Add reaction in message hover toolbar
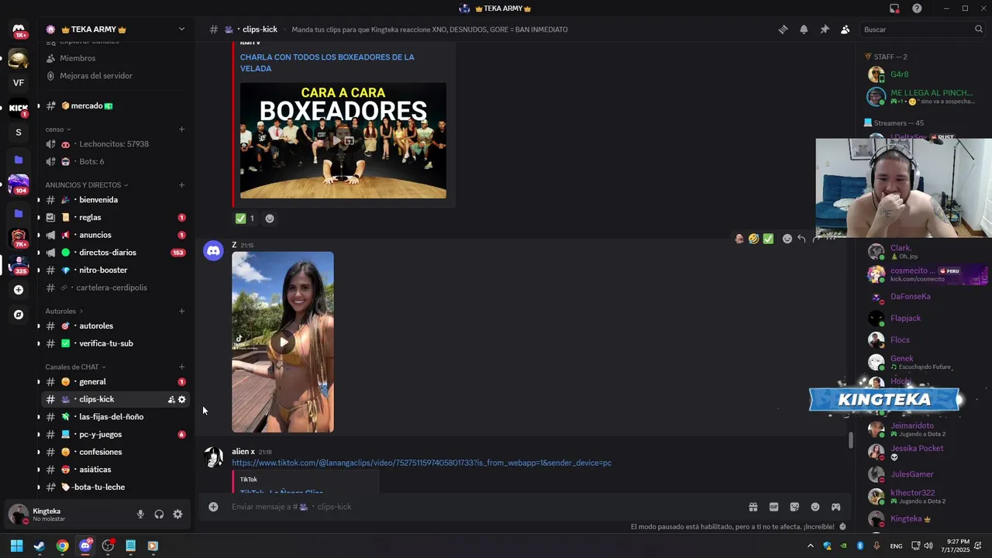The height and width of the screenshot is (558, 992). [x=787, y=239]
